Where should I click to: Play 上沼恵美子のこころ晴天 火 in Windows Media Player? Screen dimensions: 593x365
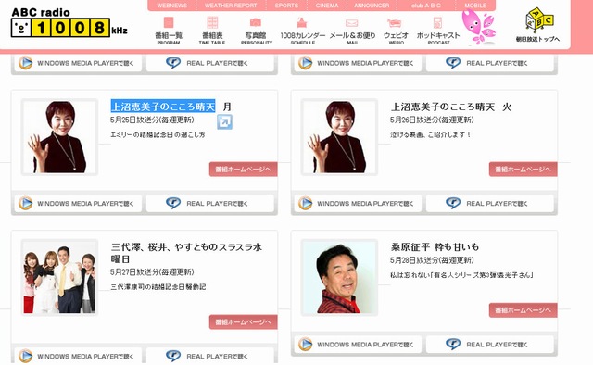coord(359,204)
